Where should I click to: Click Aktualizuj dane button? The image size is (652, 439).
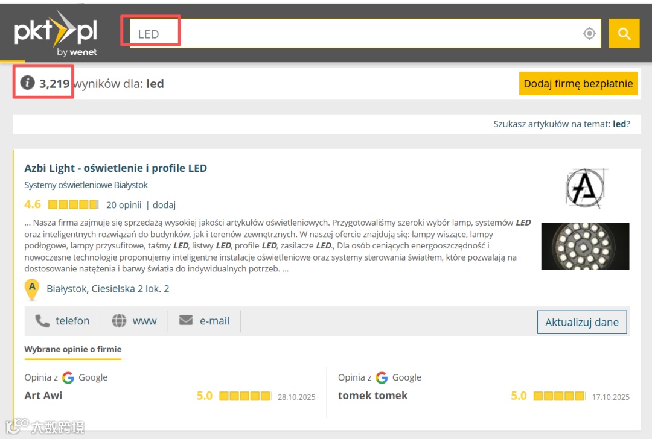[x=582, y=322]
